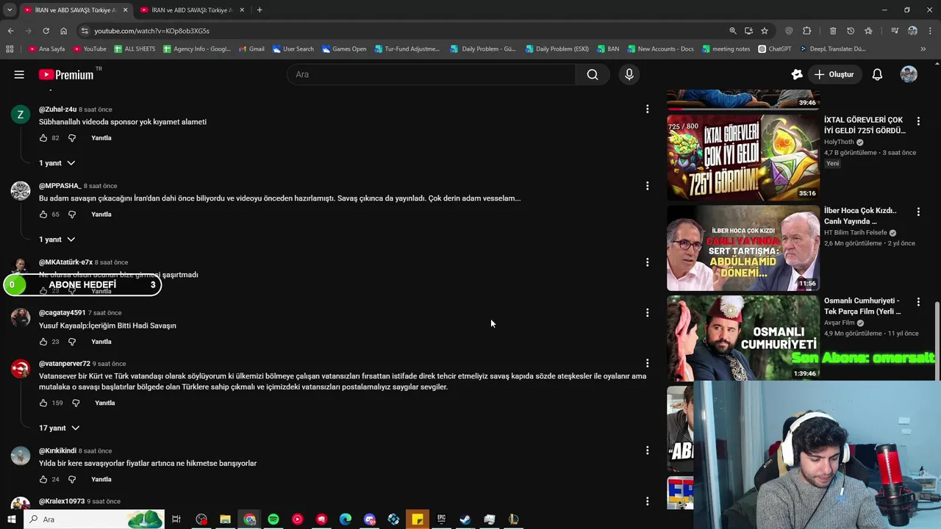Switch to the first İRAN ve ABD SAVAŞI tab
Viewport: 941px width, 529px height.
click(74, 10)
